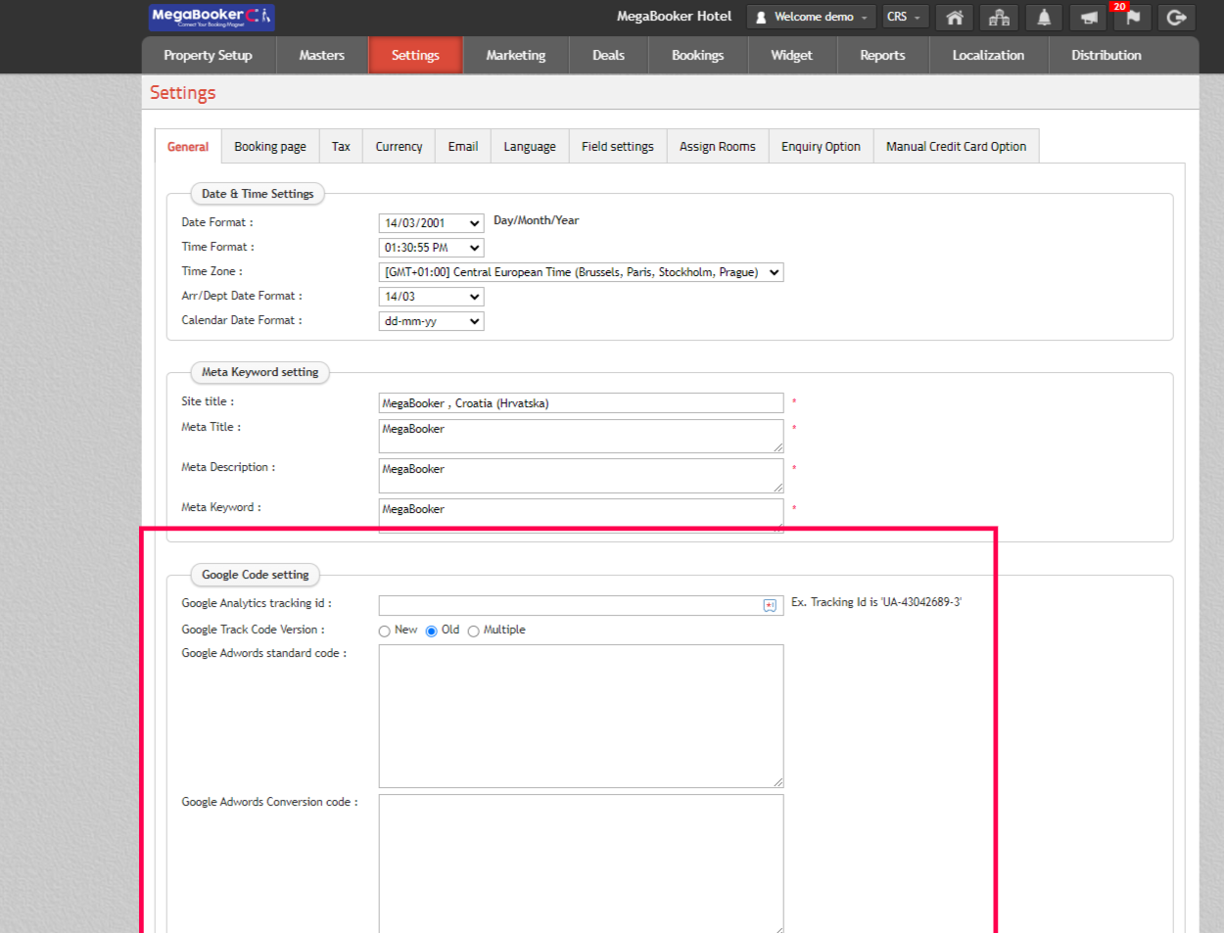
Task: Click the tracking id example text
Action: pos(876,603)
